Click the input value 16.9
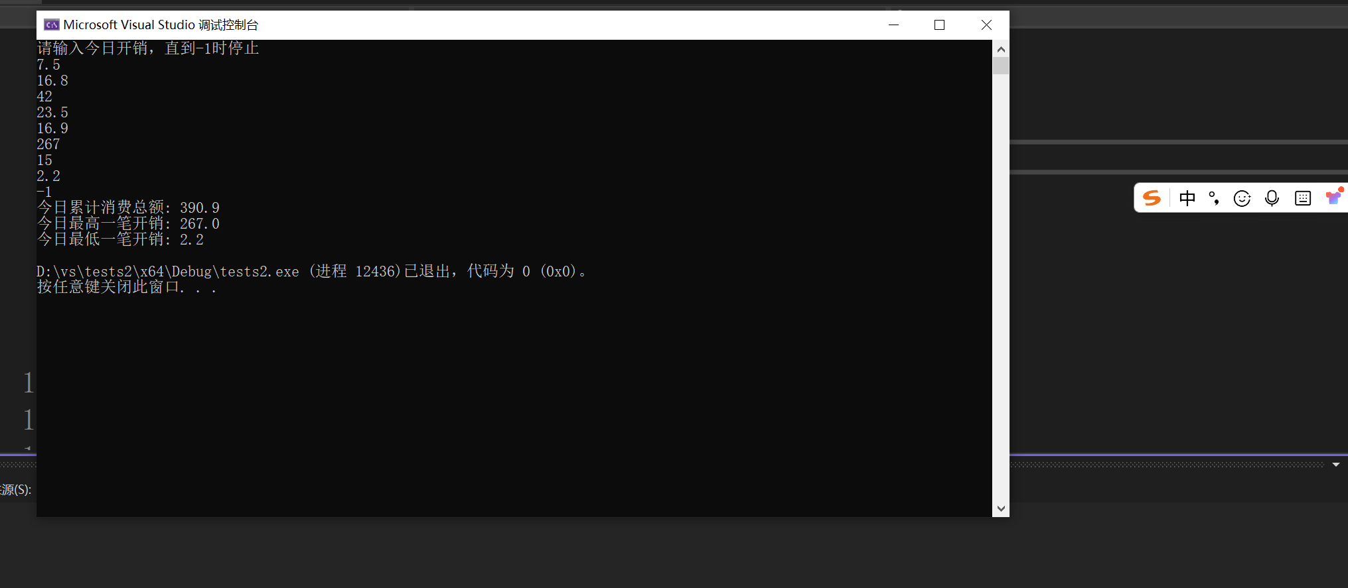This screenshot has height=588, width=1348. tap(52, 129)
